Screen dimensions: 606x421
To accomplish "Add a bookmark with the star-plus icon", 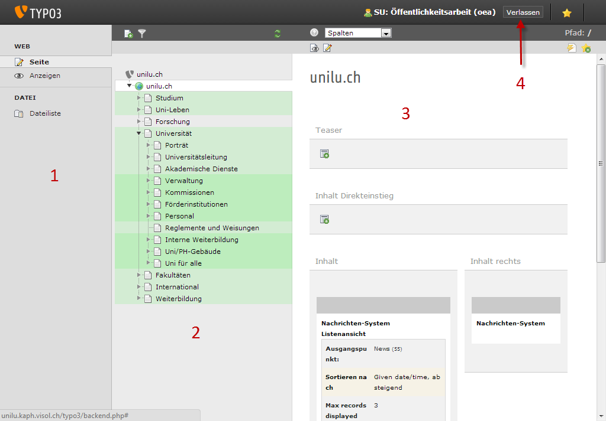I will (x=586, y=48).
